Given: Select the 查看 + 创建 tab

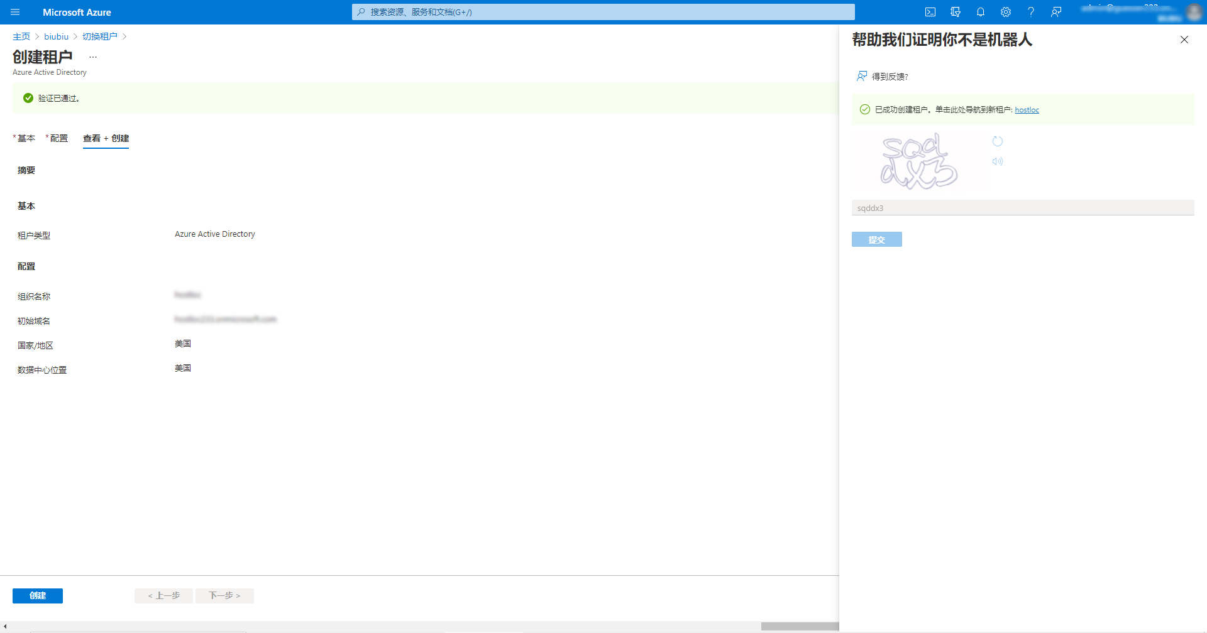Looking at the screenshot, I should [x=106, y=138].
